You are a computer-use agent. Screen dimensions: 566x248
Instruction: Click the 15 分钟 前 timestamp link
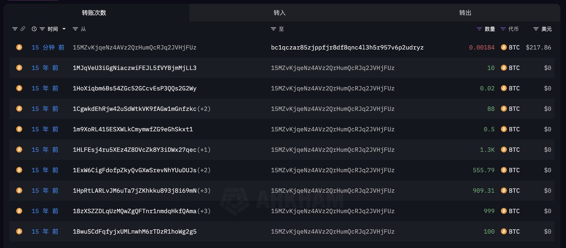pyautogui.click(x=48, y=48)
